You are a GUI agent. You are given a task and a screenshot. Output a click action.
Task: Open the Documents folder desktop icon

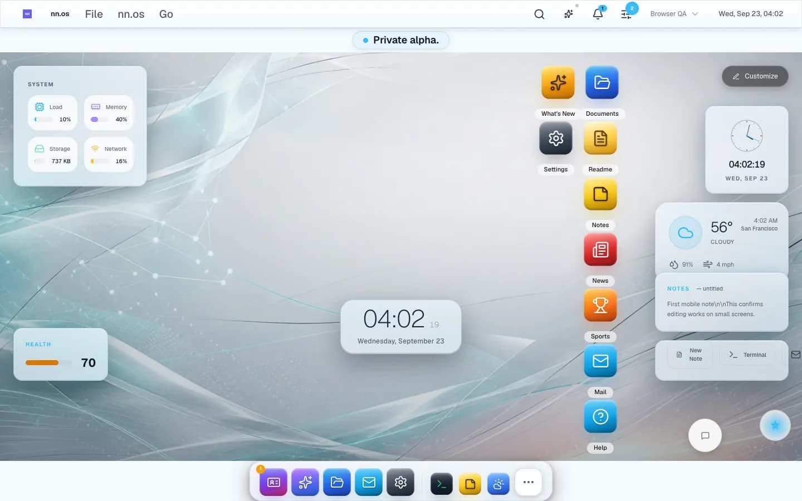(602, 83)
